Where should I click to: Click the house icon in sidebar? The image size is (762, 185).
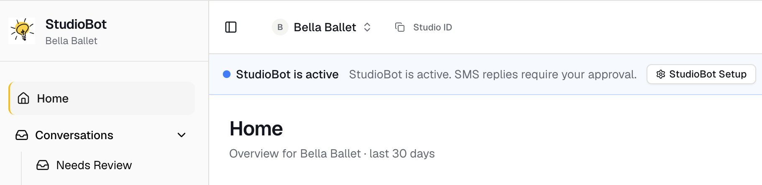(x=23, y=98)
